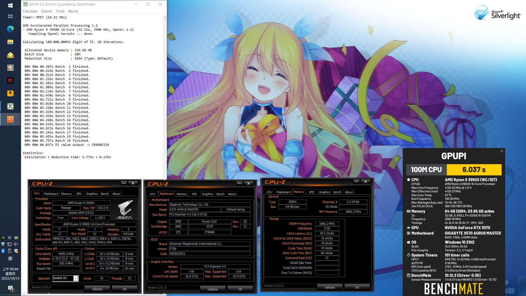Open the green graphics card tray icon
Image resolution: width=526 pixels, height=296 pixels.
pyautogui.click(x=16, y=238)
